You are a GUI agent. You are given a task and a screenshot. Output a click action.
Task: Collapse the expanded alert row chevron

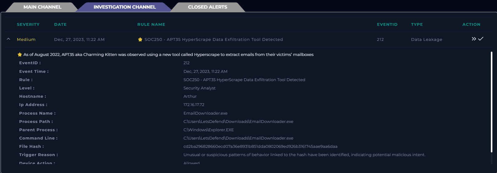point(9,39)
